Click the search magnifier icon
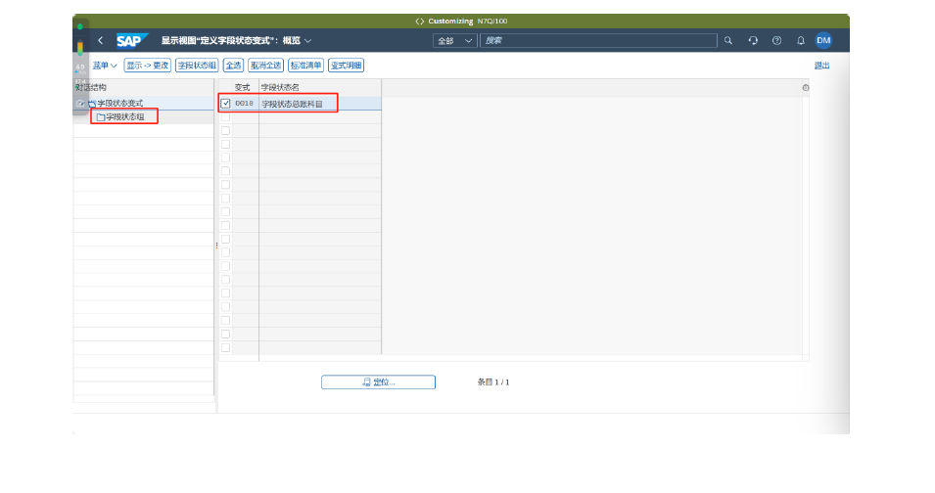 tap(727, 40)
